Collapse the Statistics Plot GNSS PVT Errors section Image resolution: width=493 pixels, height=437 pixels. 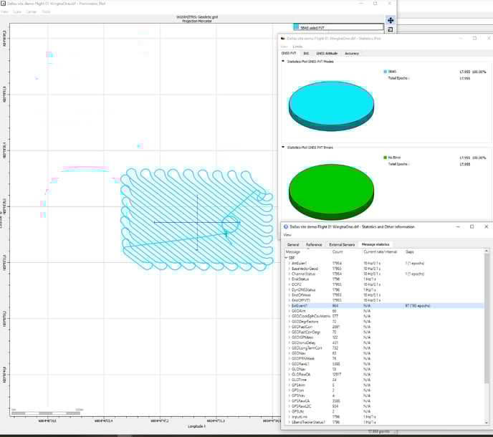(x=284, y=148)
